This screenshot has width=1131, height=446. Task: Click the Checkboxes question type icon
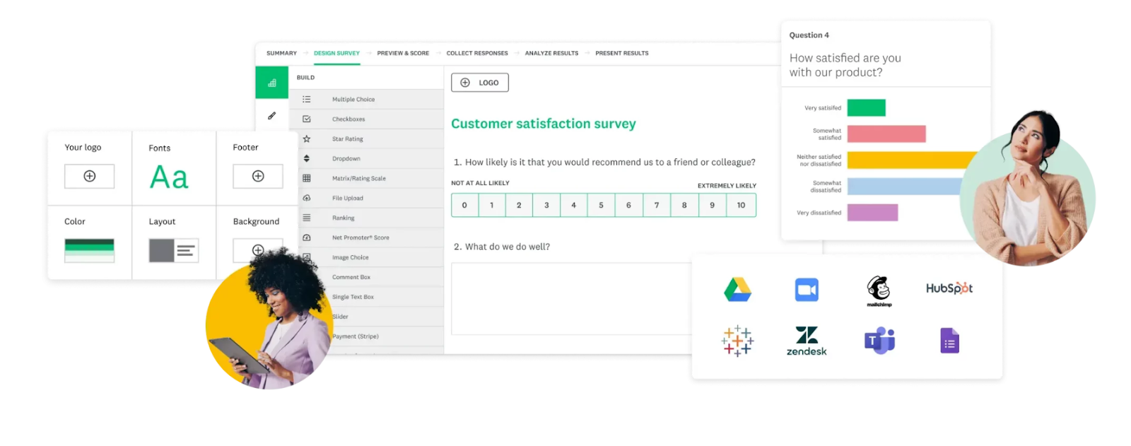(306, 119)
